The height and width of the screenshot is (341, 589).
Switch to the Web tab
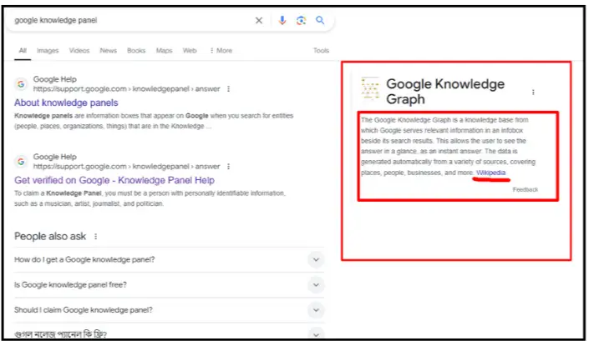coord(190,51)
